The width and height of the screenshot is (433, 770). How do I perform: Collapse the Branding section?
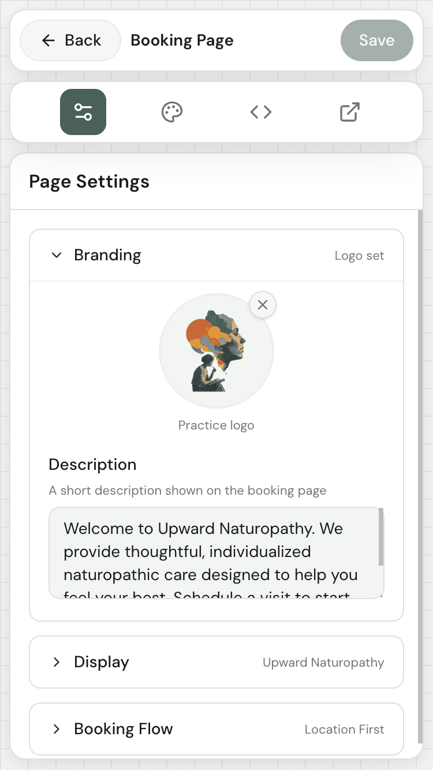(57, 255)
